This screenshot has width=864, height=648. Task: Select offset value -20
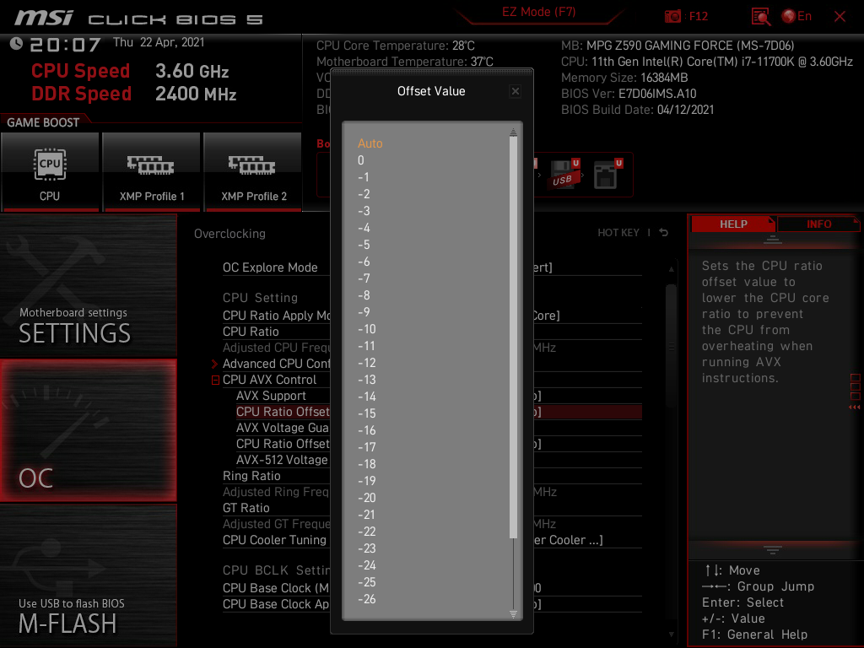[x=366, y=498]
